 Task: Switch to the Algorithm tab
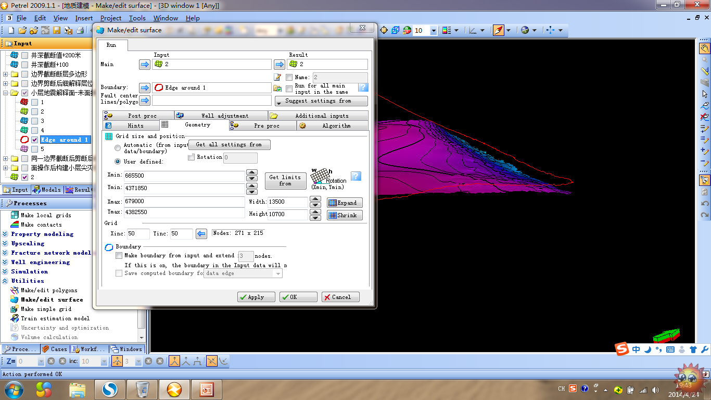[333, 126]
